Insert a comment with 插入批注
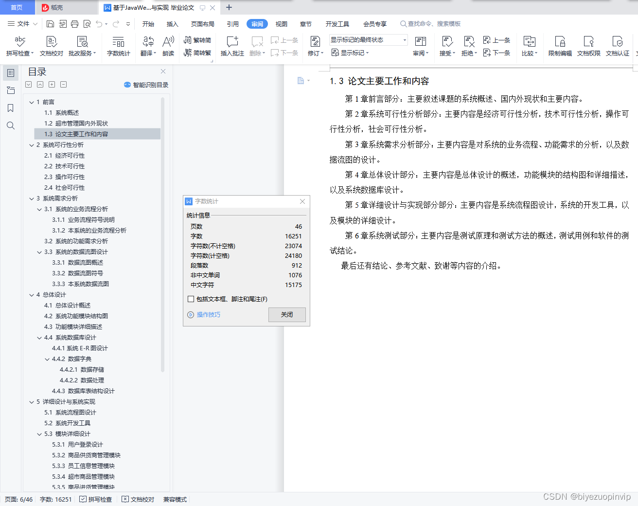Viewport: 638px width, 506px height. pyautogui.click(x=232, y=46)
